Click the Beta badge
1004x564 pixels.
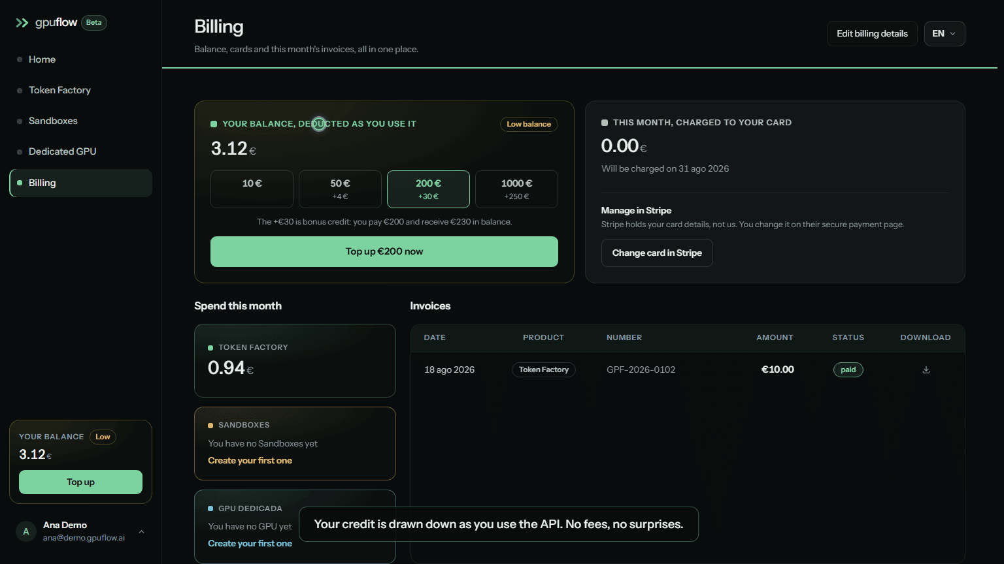(94, 23)
